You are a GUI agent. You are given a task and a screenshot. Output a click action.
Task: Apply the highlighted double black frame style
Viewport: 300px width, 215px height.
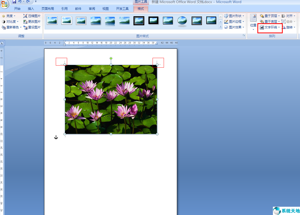coord(139,21)
